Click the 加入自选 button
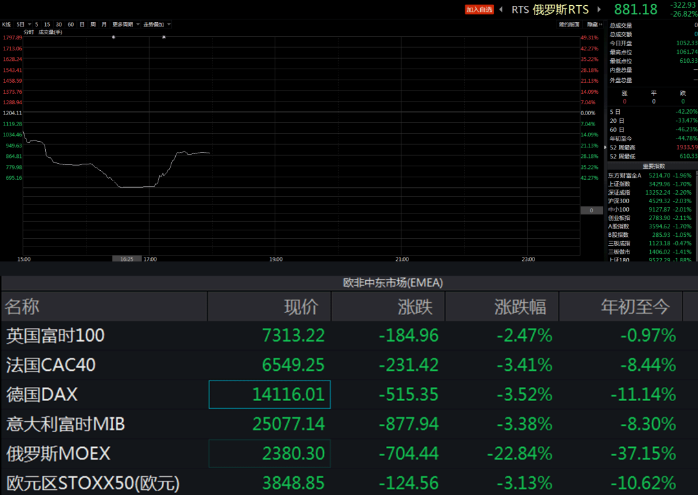Screen dimensions: 698x495 [x=479, y=10]
